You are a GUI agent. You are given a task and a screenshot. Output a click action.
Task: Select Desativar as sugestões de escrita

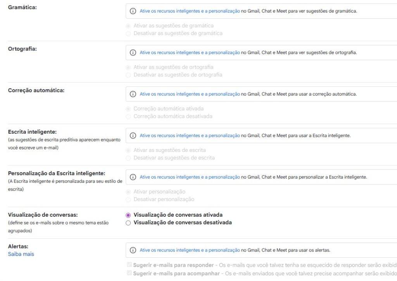tap(128, 158)
